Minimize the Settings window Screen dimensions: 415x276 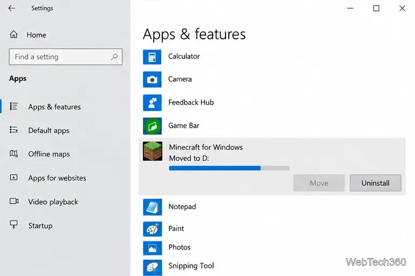350,8
